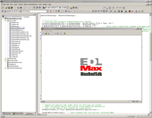Expand the Resource Files folder
This screenshot has width=152, height=118.
pyautogui.click(x=5, y=61)
